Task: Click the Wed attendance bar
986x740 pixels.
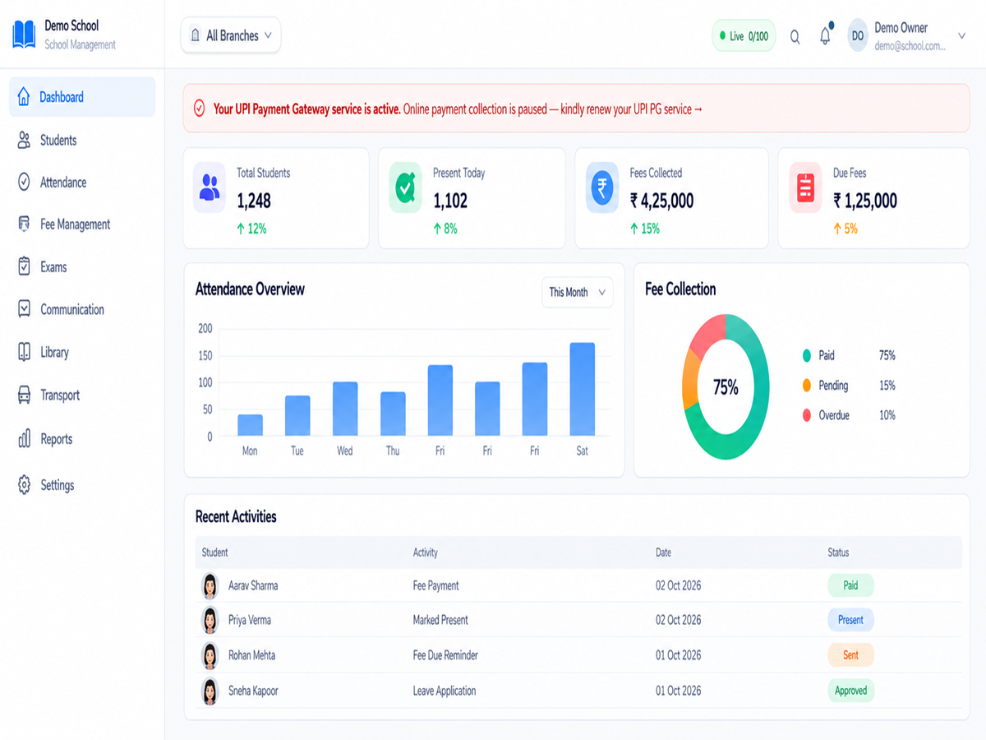Action: 345,409
